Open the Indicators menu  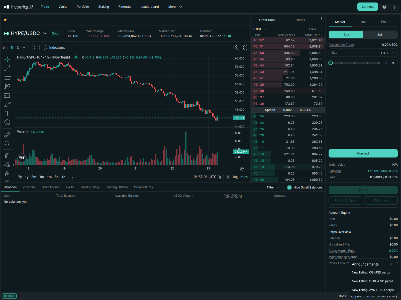(x=54, y=47)
